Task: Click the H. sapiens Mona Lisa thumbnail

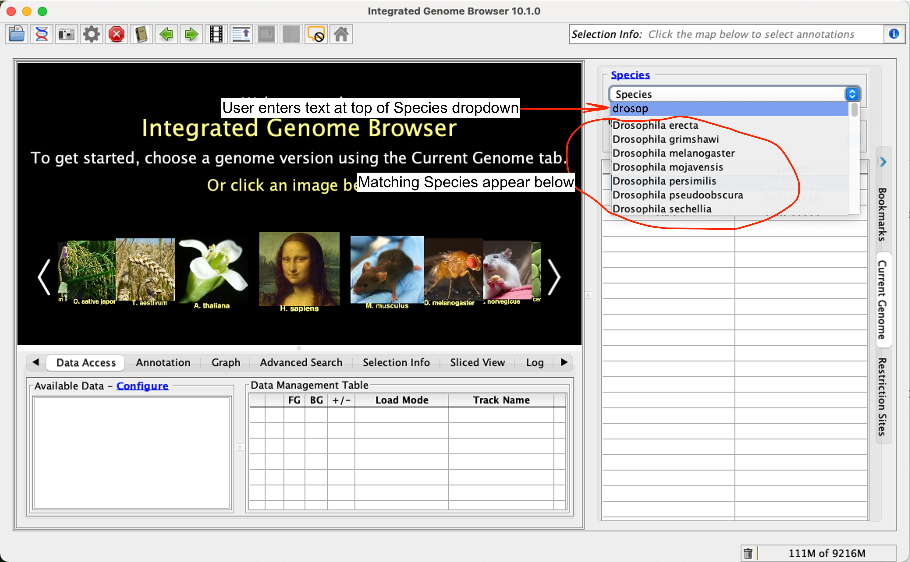Action: point(299,269)
